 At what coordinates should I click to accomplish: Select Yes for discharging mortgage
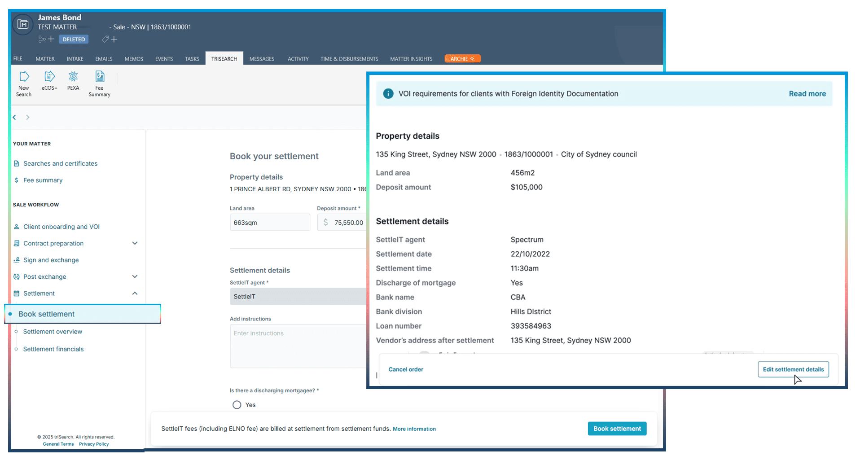[237, 405]
